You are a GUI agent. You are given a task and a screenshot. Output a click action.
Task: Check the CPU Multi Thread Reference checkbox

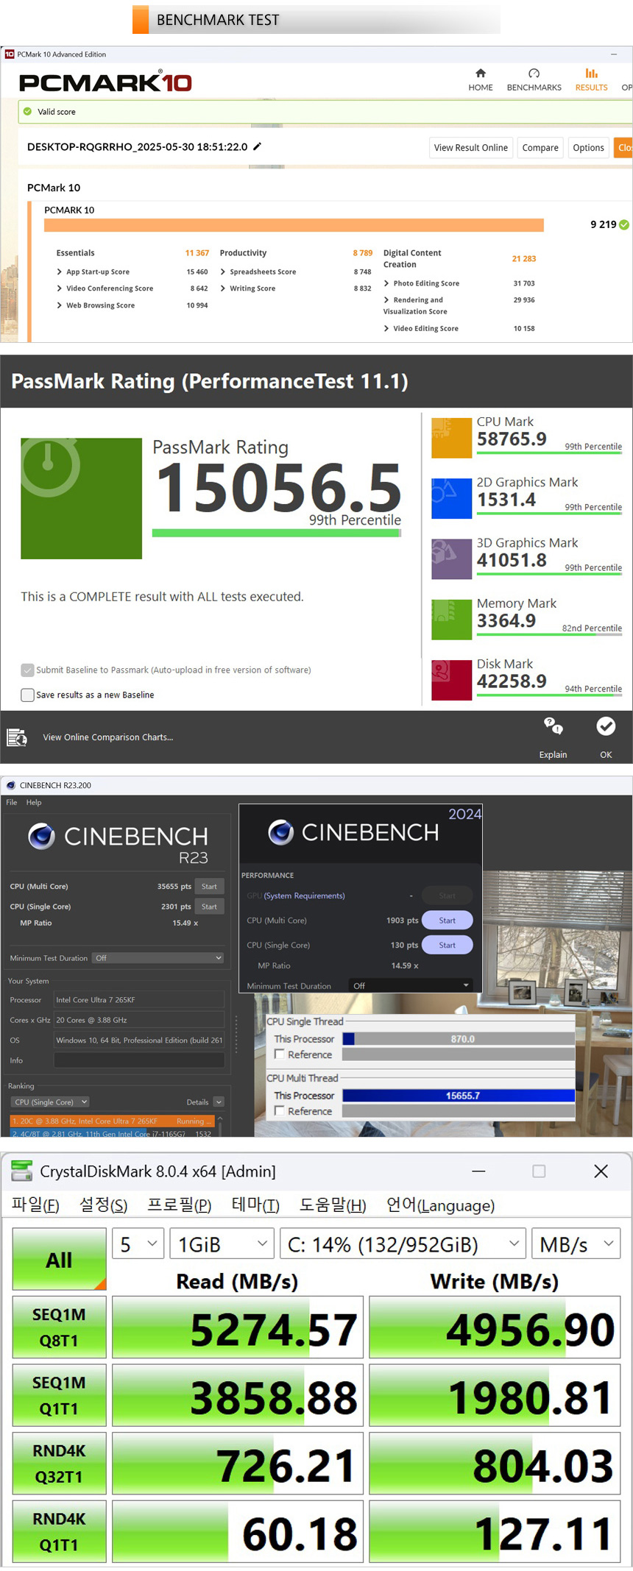279,1111
